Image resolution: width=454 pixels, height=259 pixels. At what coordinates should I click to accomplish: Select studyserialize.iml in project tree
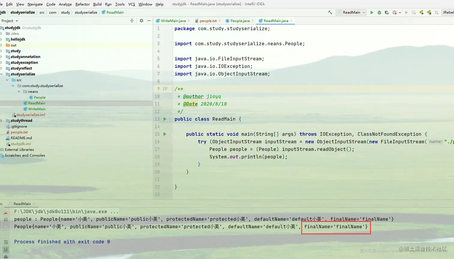(31, 115)
